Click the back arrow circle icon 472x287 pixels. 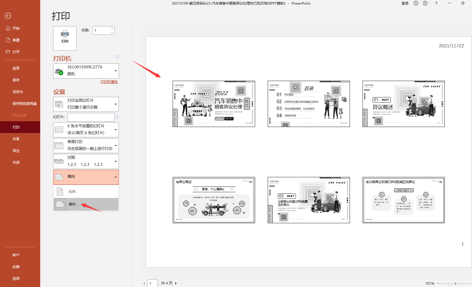[8, 16]
